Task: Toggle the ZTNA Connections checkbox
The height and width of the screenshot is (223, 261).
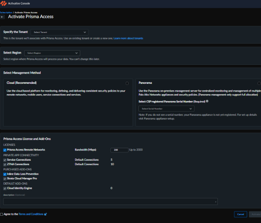Action: [5, 164]
